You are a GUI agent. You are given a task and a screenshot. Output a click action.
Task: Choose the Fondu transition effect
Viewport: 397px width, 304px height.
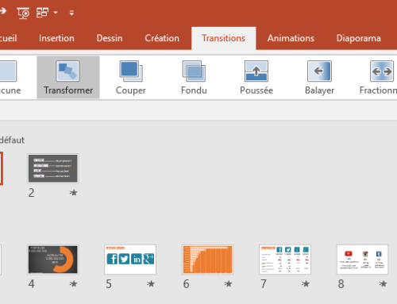[194, 77]
